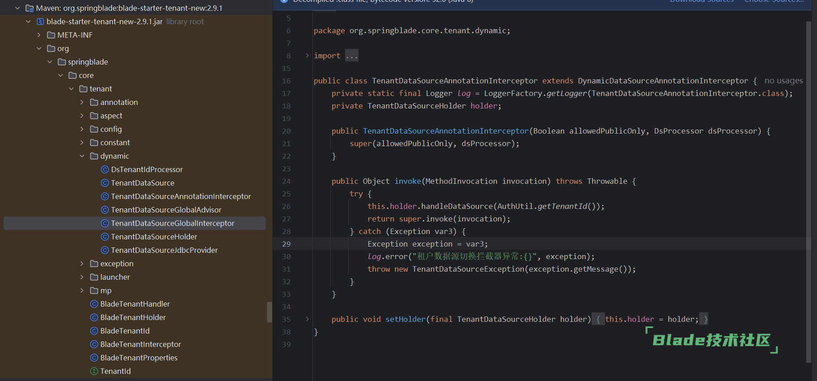This screenshot has height=381, width=817.
Task: Collapse the blade-starter-tenant-new-2.9.1.jar node
Action: tap(28, 22)
